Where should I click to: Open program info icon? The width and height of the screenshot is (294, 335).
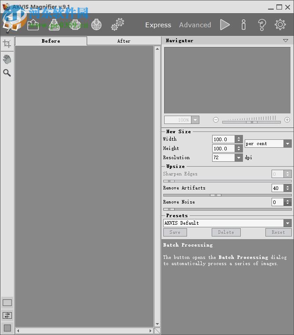point(243,25)
